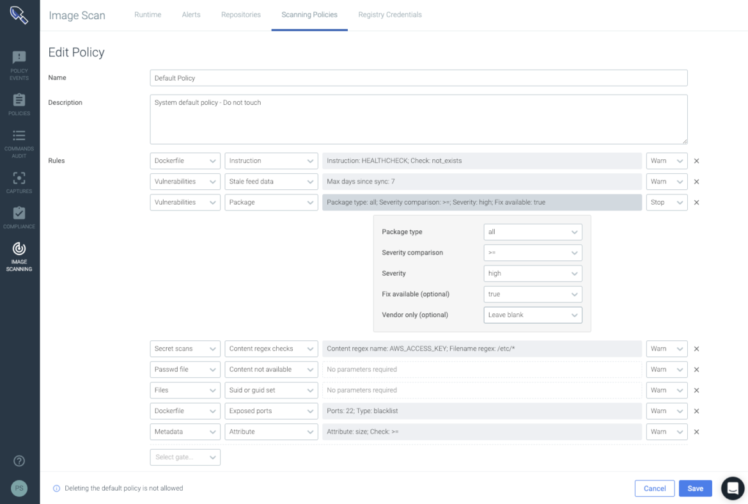
Task: Click the Max days since sync field
Action: click(482, 182)
